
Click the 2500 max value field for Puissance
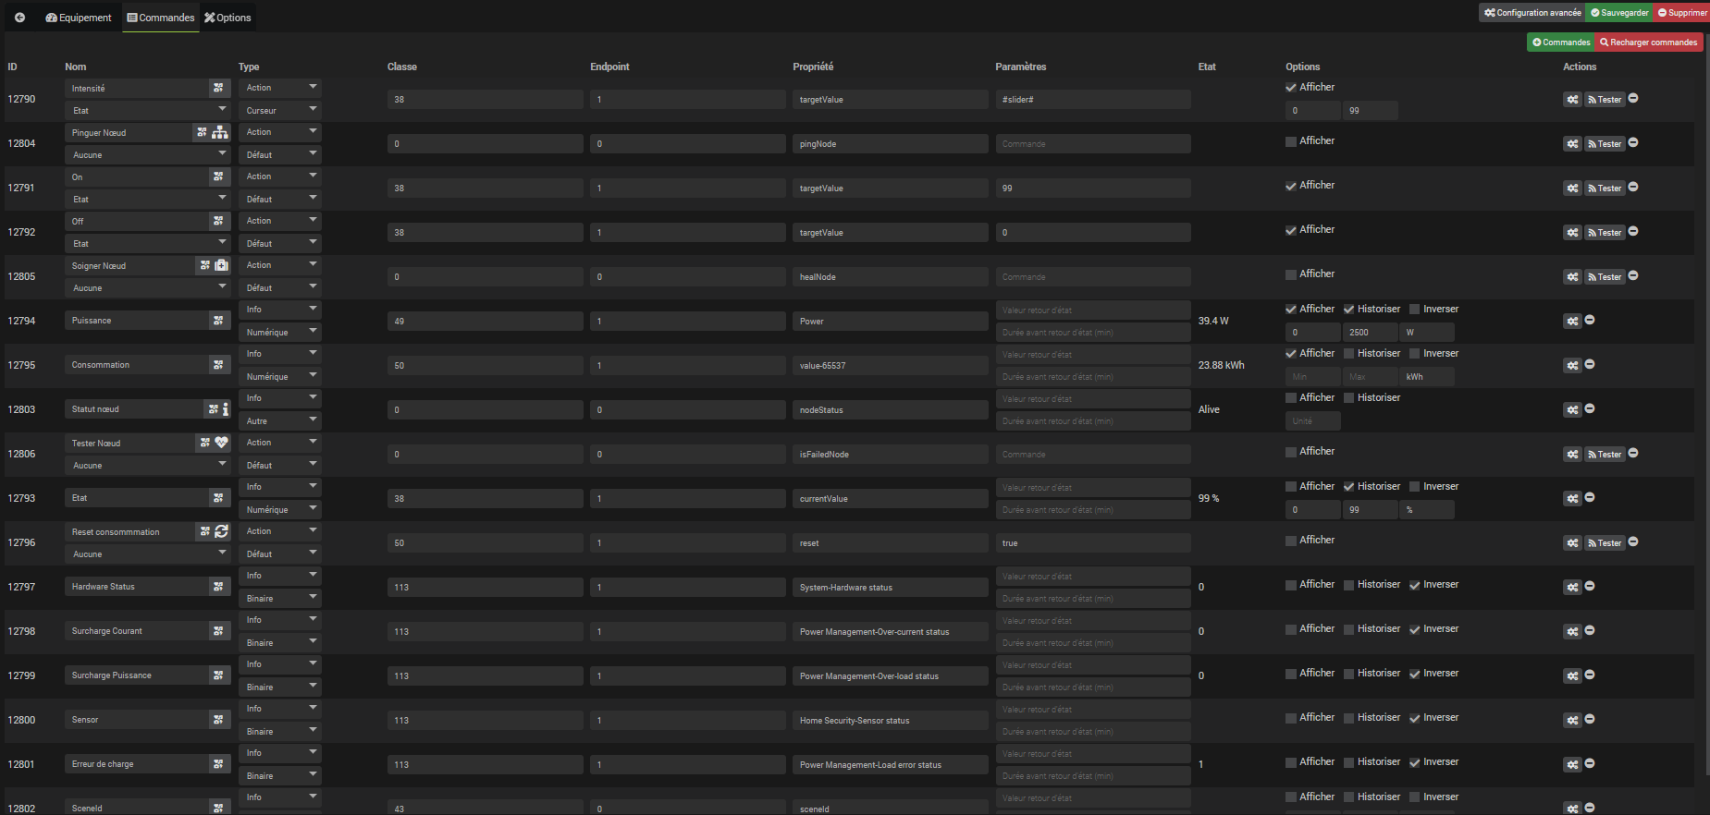click(1369, 332)
